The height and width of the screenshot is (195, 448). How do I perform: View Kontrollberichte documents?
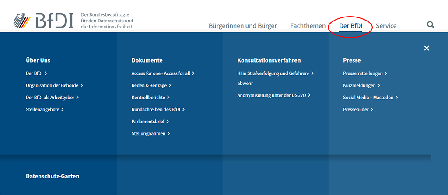point(150,97)
